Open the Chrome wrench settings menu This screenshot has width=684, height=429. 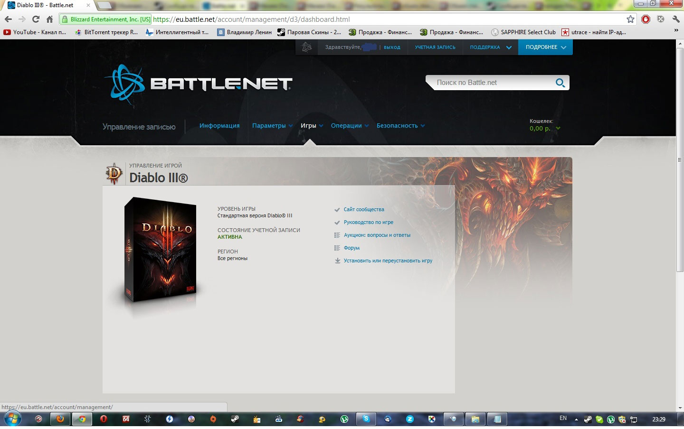pos(676,19)
